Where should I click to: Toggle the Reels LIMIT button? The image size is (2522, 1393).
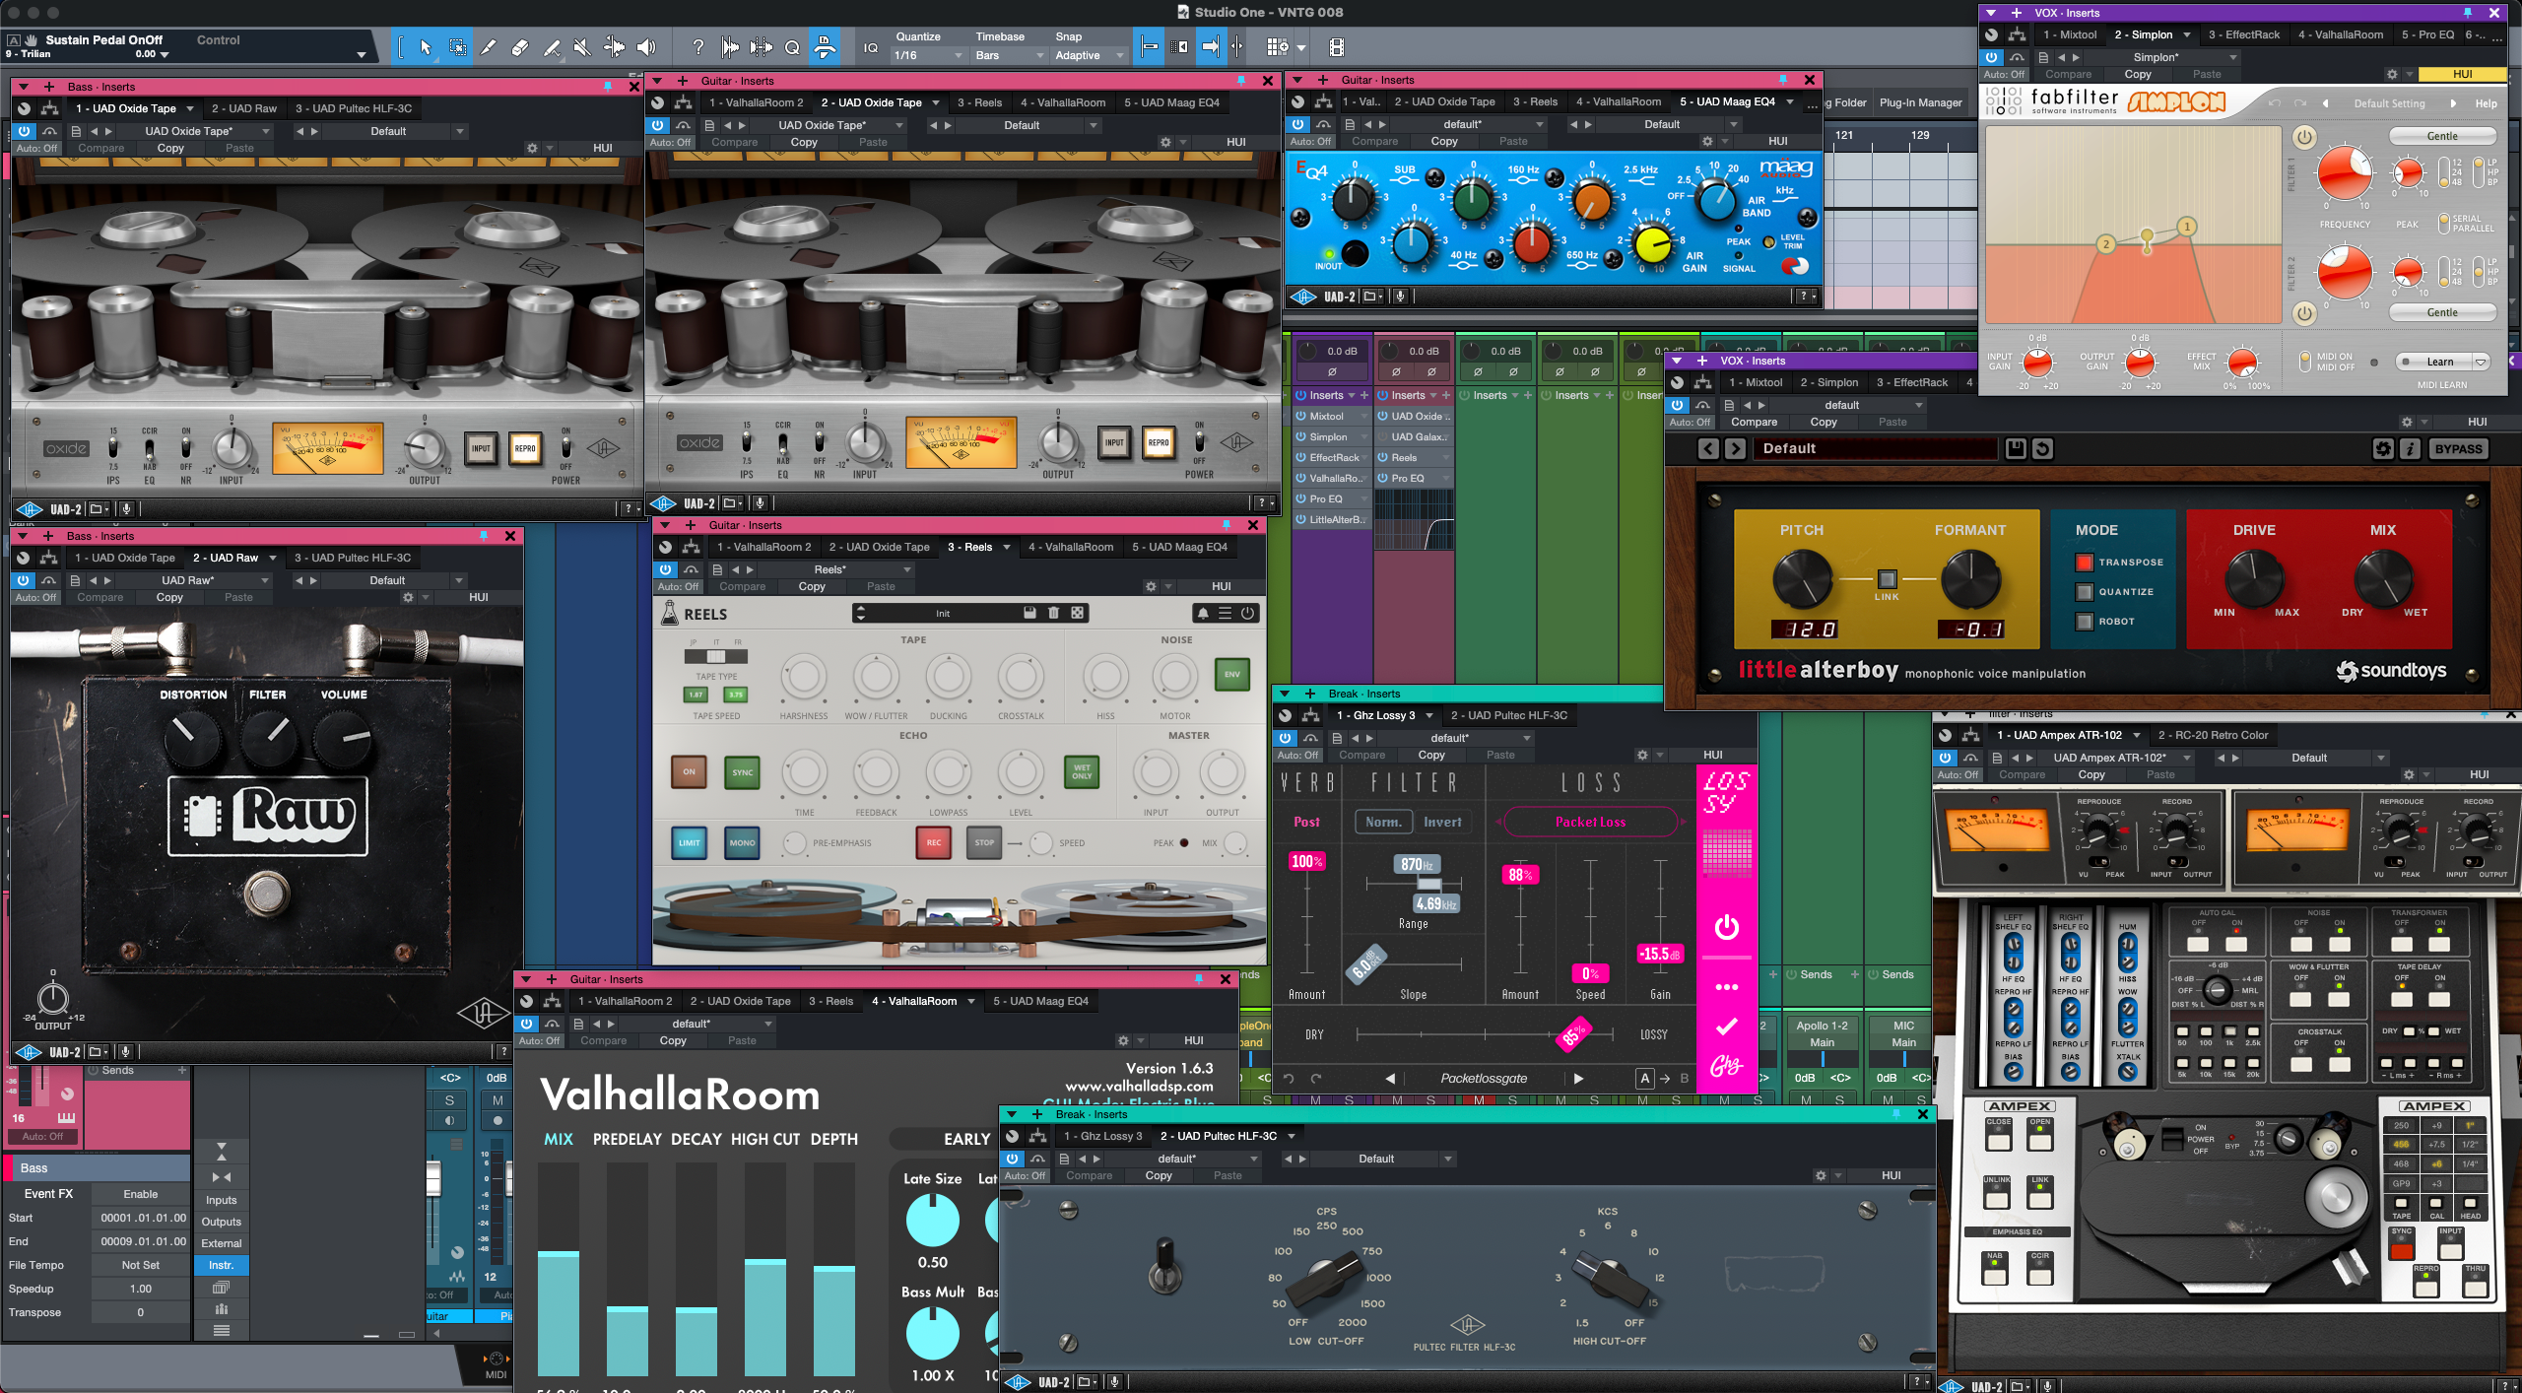click(x=689, y=842)
